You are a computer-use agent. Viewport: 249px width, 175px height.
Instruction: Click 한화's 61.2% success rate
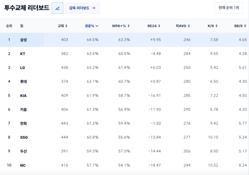point(93,123)
